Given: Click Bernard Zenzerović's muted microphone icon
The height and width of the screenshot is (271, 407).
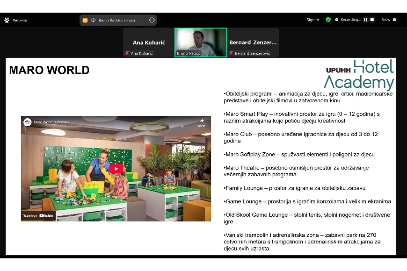Looking at the screenshot, I should click(x=231, y=53).
